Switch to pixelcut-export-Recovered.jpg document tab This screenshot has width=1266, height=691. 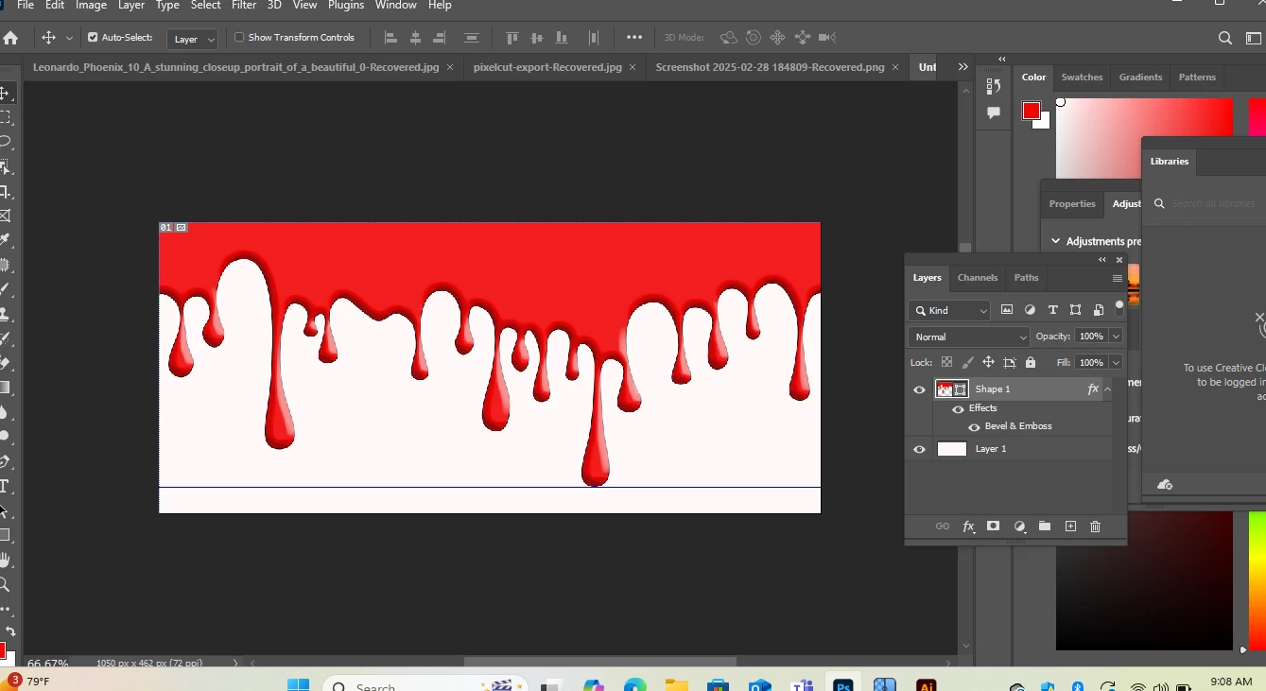(x=547, y=67)
